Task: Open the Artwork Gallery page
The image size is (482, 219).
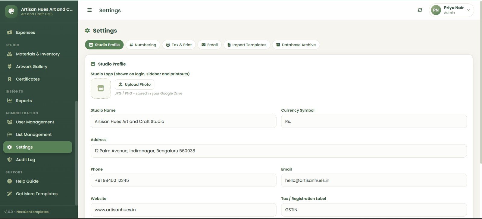Action: tap(38, 66)
